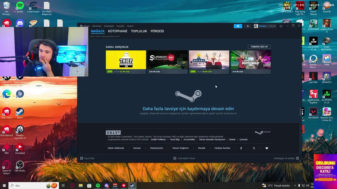Open the Gizlilik Politikası link

point(158,139)
